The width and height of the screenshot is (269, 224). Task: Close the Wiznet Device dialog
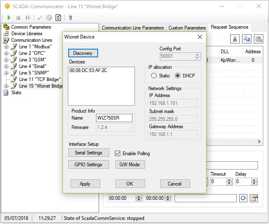point(200,37)
